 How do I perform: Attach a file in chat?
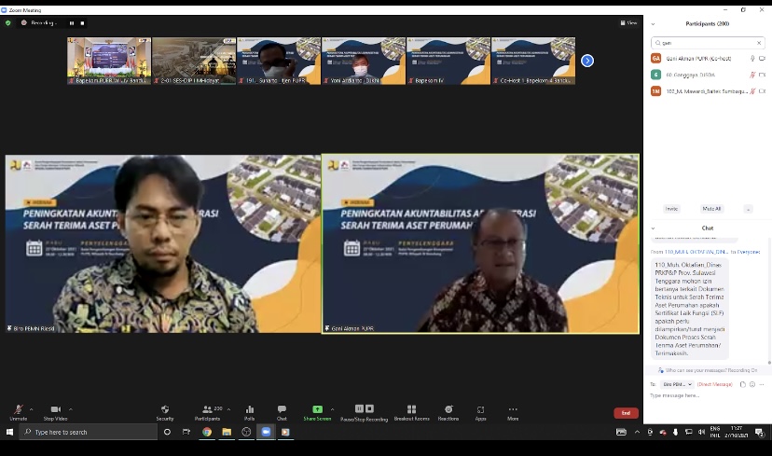coord(742,384)
